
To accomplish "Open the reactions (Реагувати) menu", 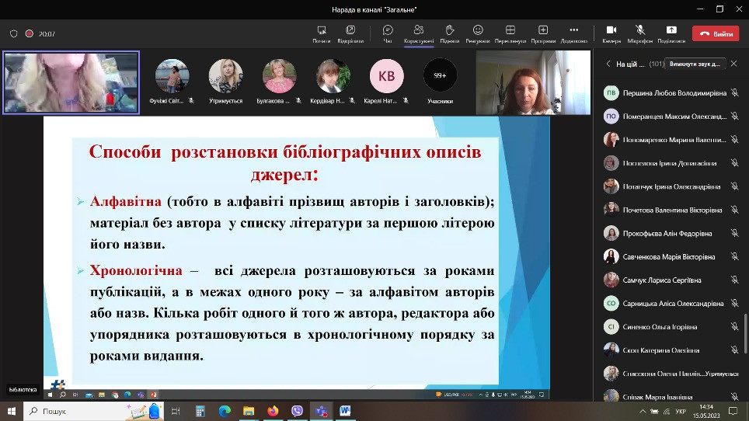I will coord(478,33).
